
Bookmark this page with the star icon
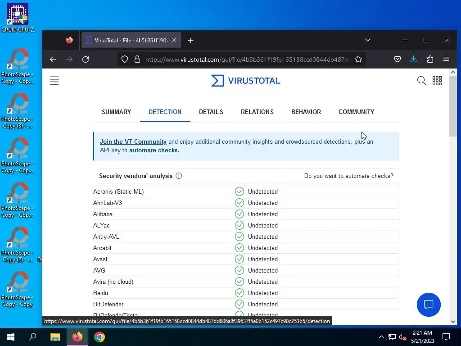point(358,59)
